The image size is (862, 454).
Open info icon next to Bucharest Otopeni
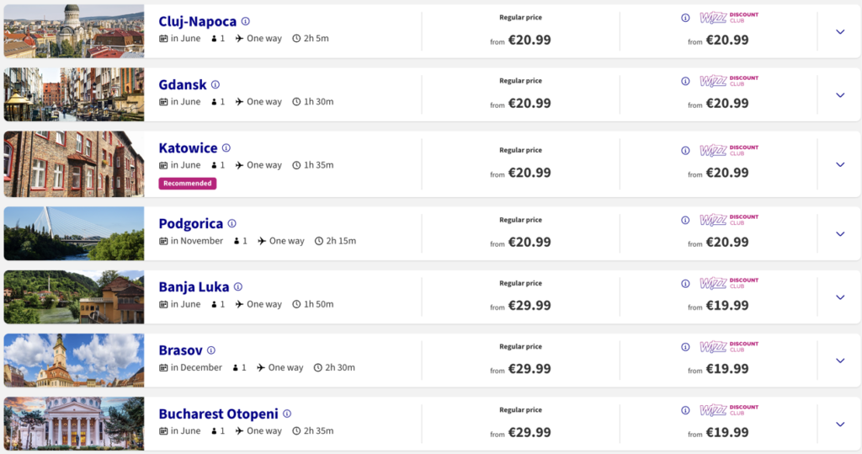pyautogui.click(x=287, y=414)
